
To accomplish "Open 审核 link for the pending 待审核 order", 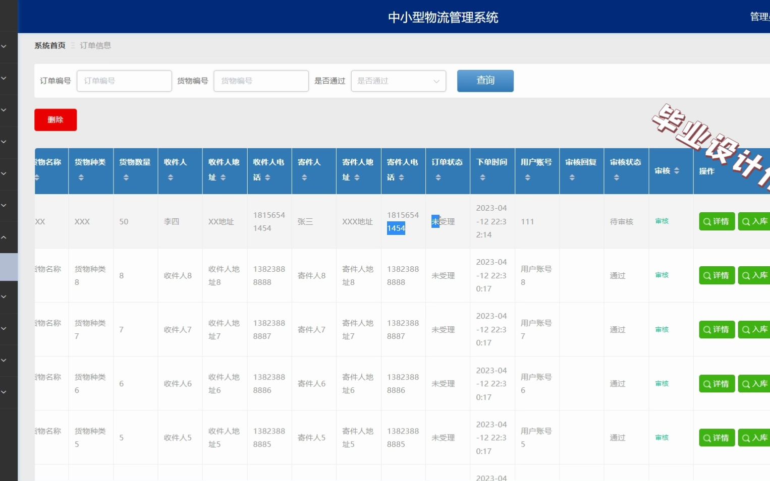I will point(662,221).
